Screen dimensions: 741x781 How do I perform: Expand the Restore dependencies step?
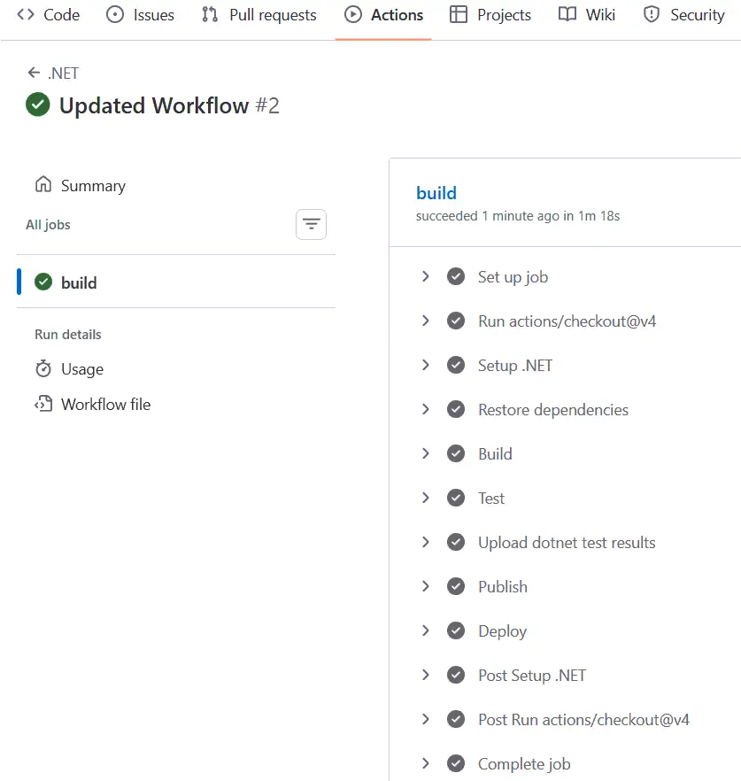[425, 409]
